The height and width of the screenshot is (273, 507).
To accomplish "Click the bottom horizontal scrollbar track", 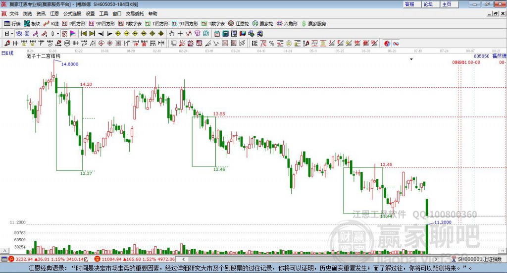I will tap(309, 259).
